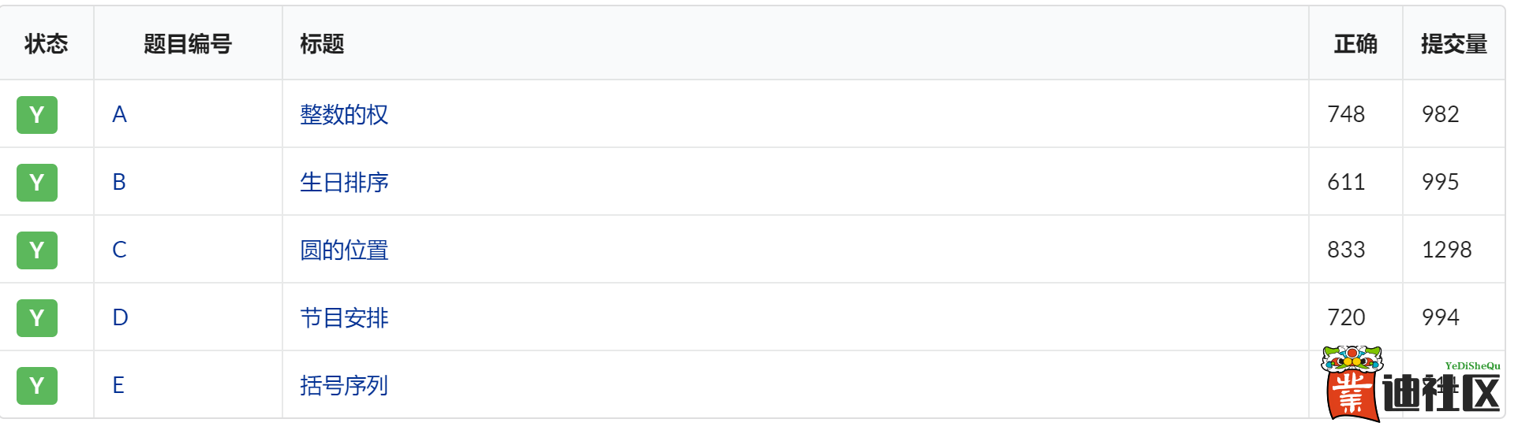Screen dimensions: 1518x430
Task: Select problem ID link B
Action: (119, 183)
